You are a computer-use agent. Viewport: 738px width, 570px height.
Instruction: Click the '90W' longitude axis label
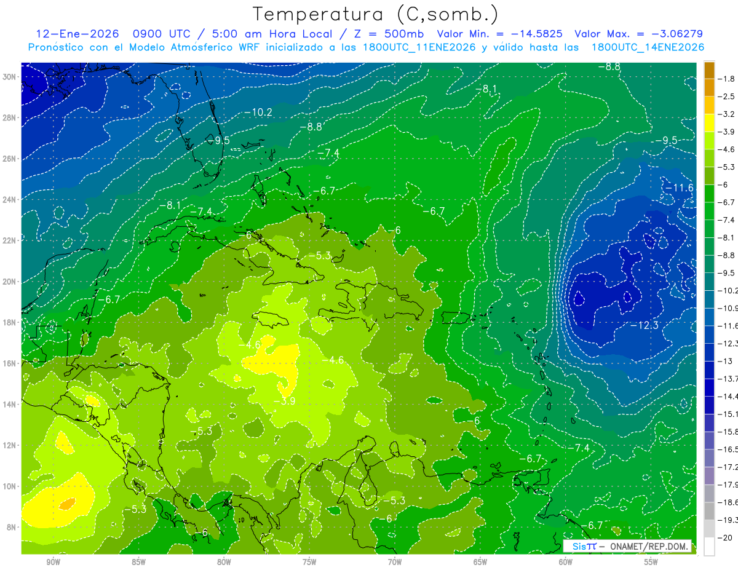point(53,562)
